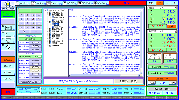The height and width of the screenshot is (100, 179).
Task: Open the NC SET. sidebar button
Action: [8, 72]
